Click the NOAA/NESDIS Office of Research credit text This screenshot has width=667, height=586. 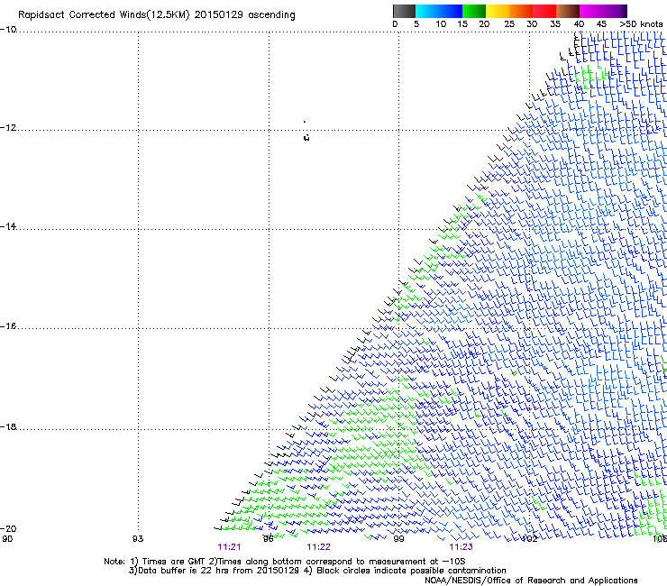tap(531, 581)
